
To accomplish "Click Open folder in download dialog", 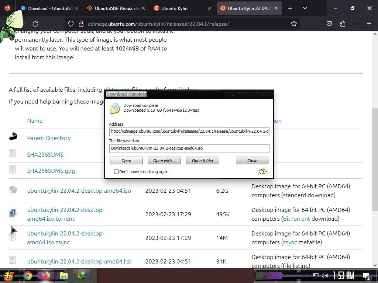I will (203, 161).
